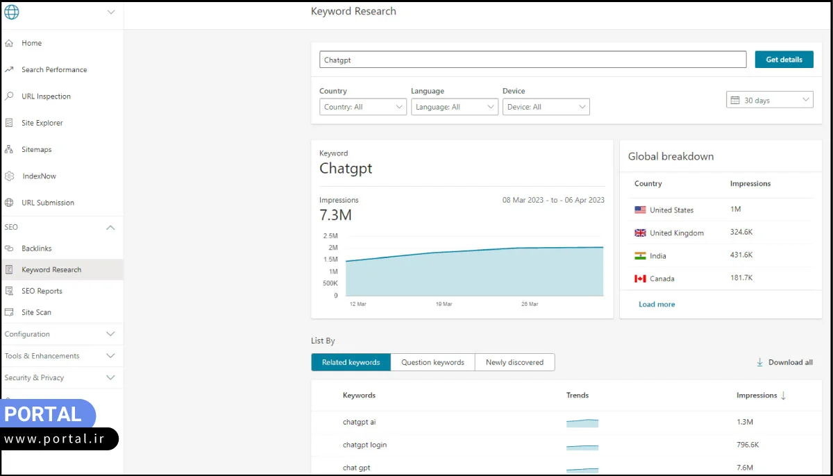Image resolution: width=833 pixels, height=476 pixels.
Task: Open the Device filter dropdown
Action: coord(546,106)
